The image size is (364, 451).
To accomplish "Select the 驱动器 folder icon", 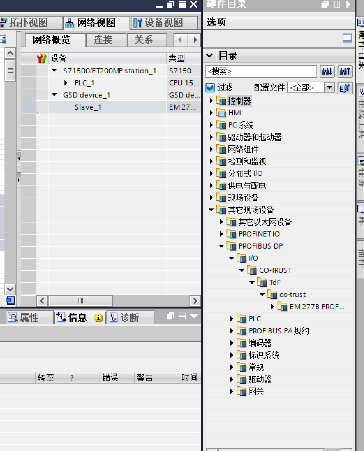I will [x=241, y=379].
